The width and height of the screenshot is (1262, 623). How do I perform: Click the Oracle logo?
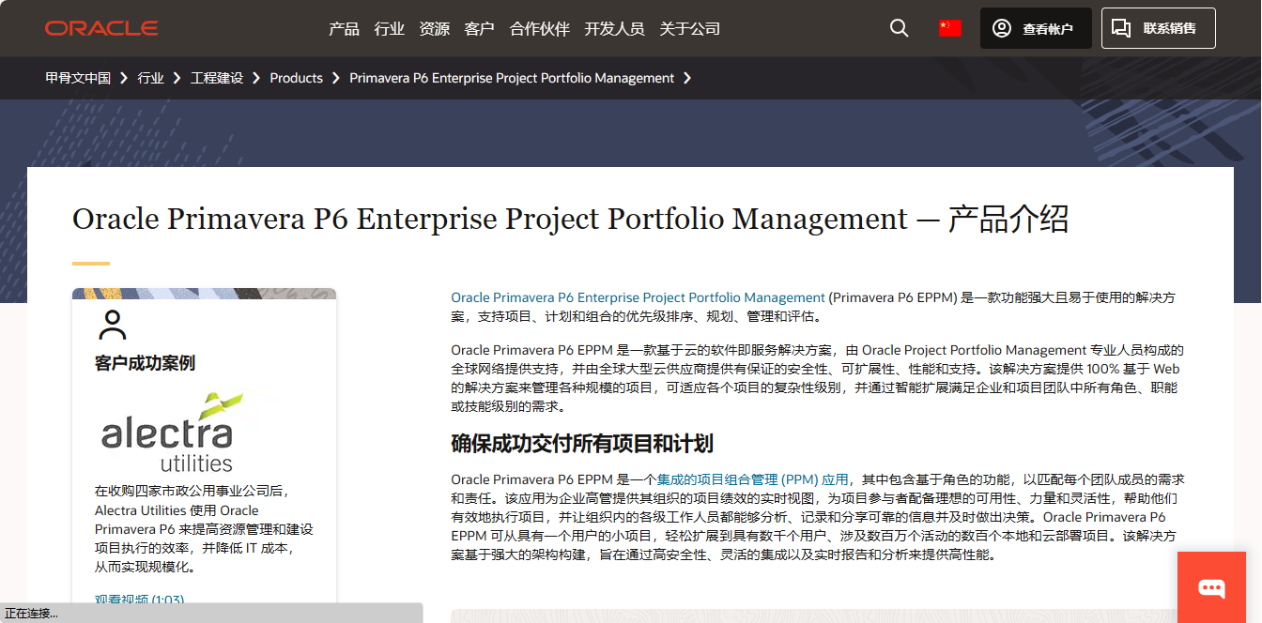(x=101, y=28)
